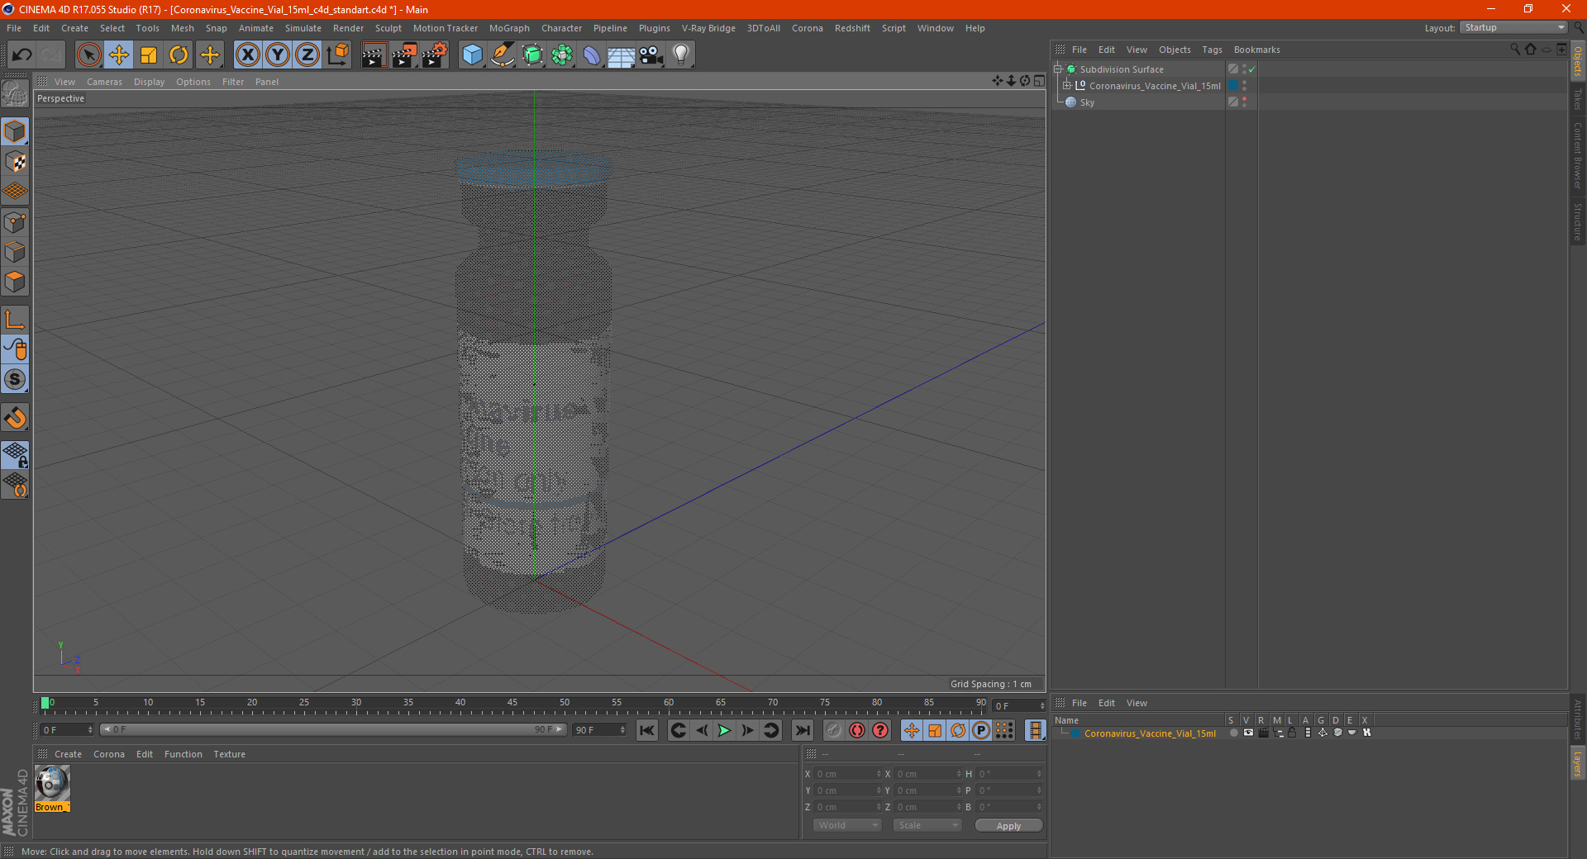Open the Redshift menu
This screenshot has height=859, width=1587.
click(852, 28)
